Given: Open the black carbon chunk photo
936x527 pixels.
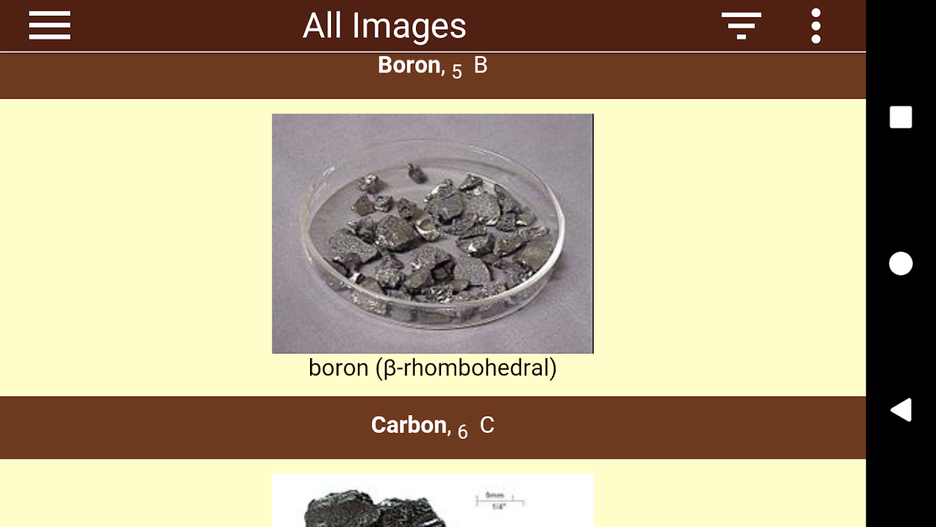Looking at the screenshot, I should (432, 501).
